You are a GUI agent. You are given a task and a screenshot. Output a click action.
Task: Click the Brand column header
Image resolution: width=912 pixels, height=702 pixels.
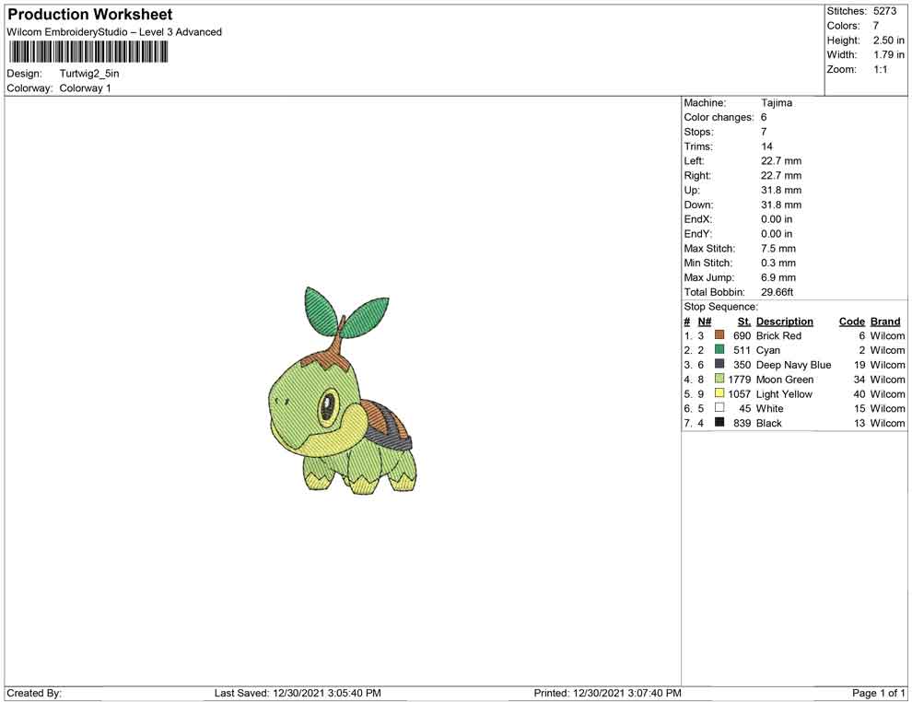pyautogui.click(x=885, y=322)
